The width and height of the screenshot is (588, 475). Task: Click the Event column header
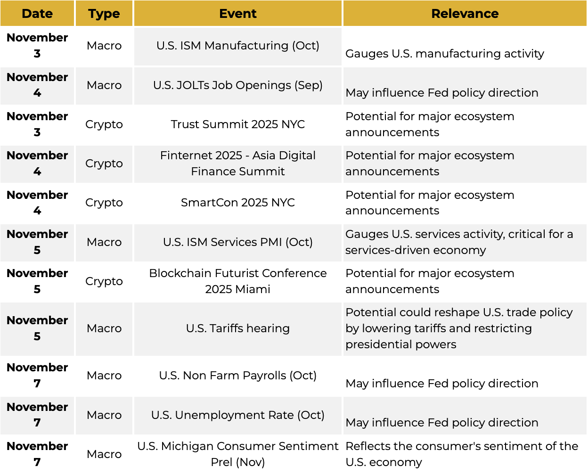pyautogui.click(x=237, y=14)
